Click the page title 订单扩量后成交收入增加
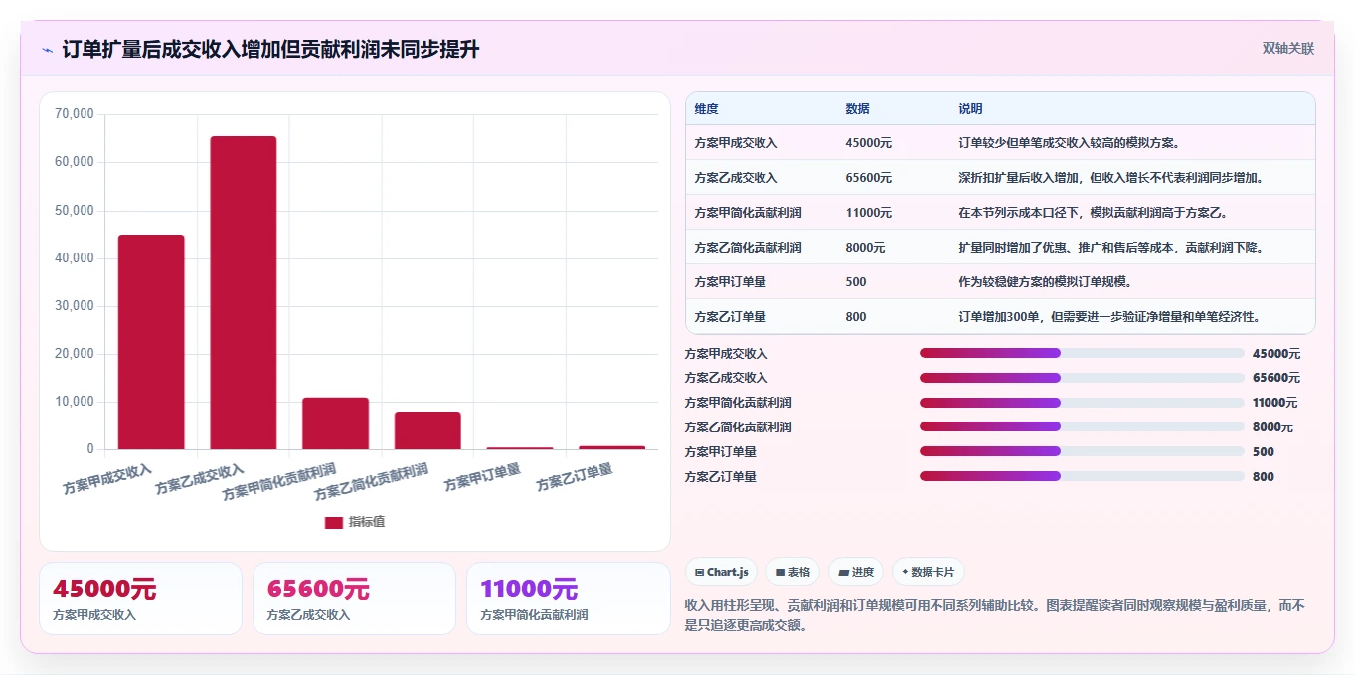The height and width of the screenshot is (675, 1355). point(270,49)
